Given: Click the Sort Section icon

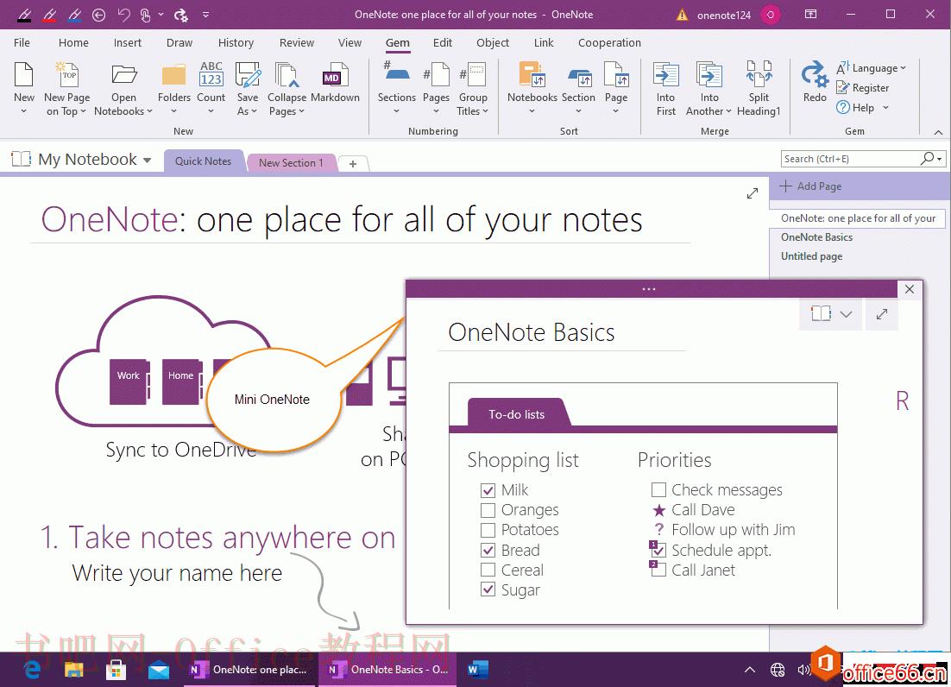Looking at the screenshot, I should (x=578, y=77).
